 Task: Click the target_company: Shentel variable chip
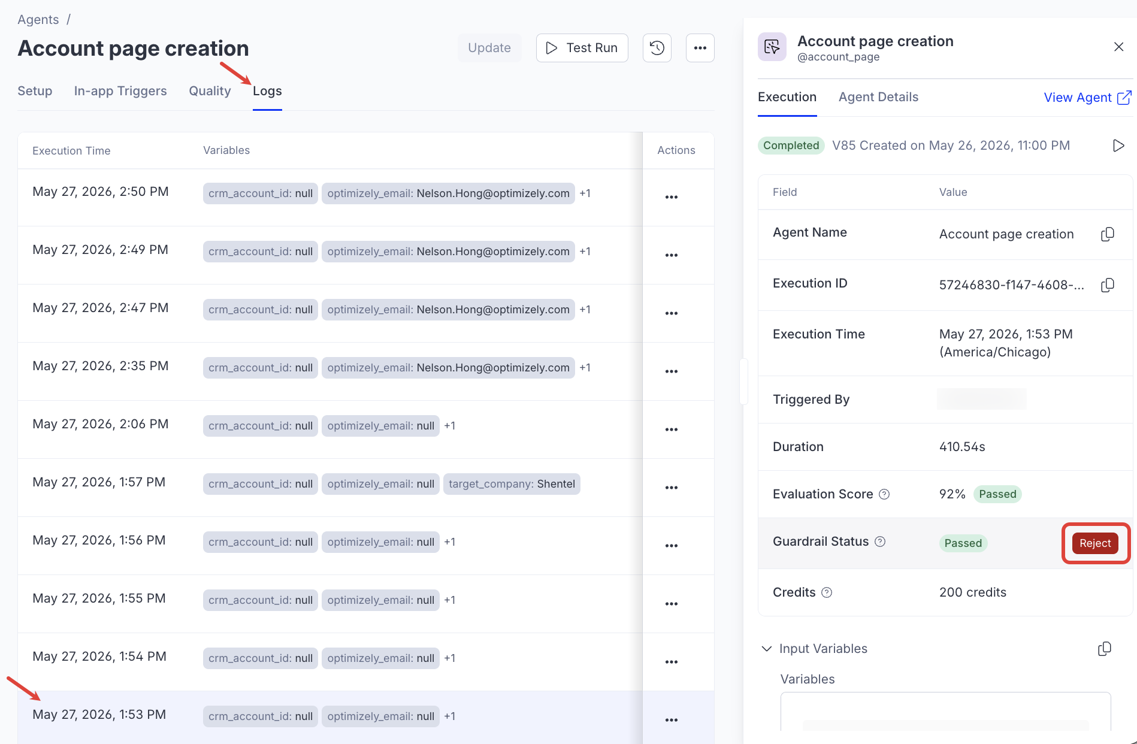512,484
